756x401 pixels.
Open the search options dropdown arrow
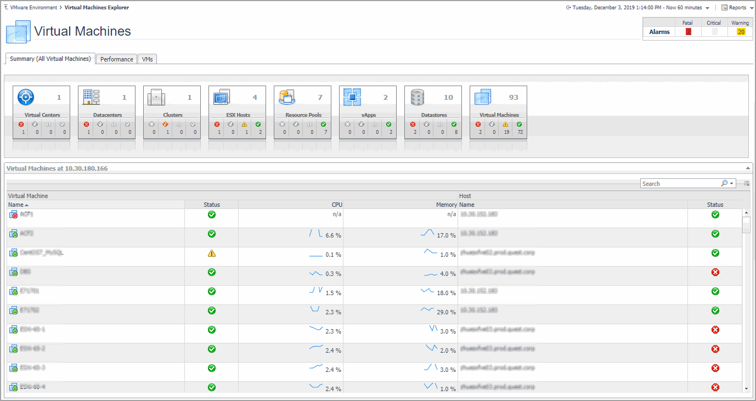pos(732,183)
